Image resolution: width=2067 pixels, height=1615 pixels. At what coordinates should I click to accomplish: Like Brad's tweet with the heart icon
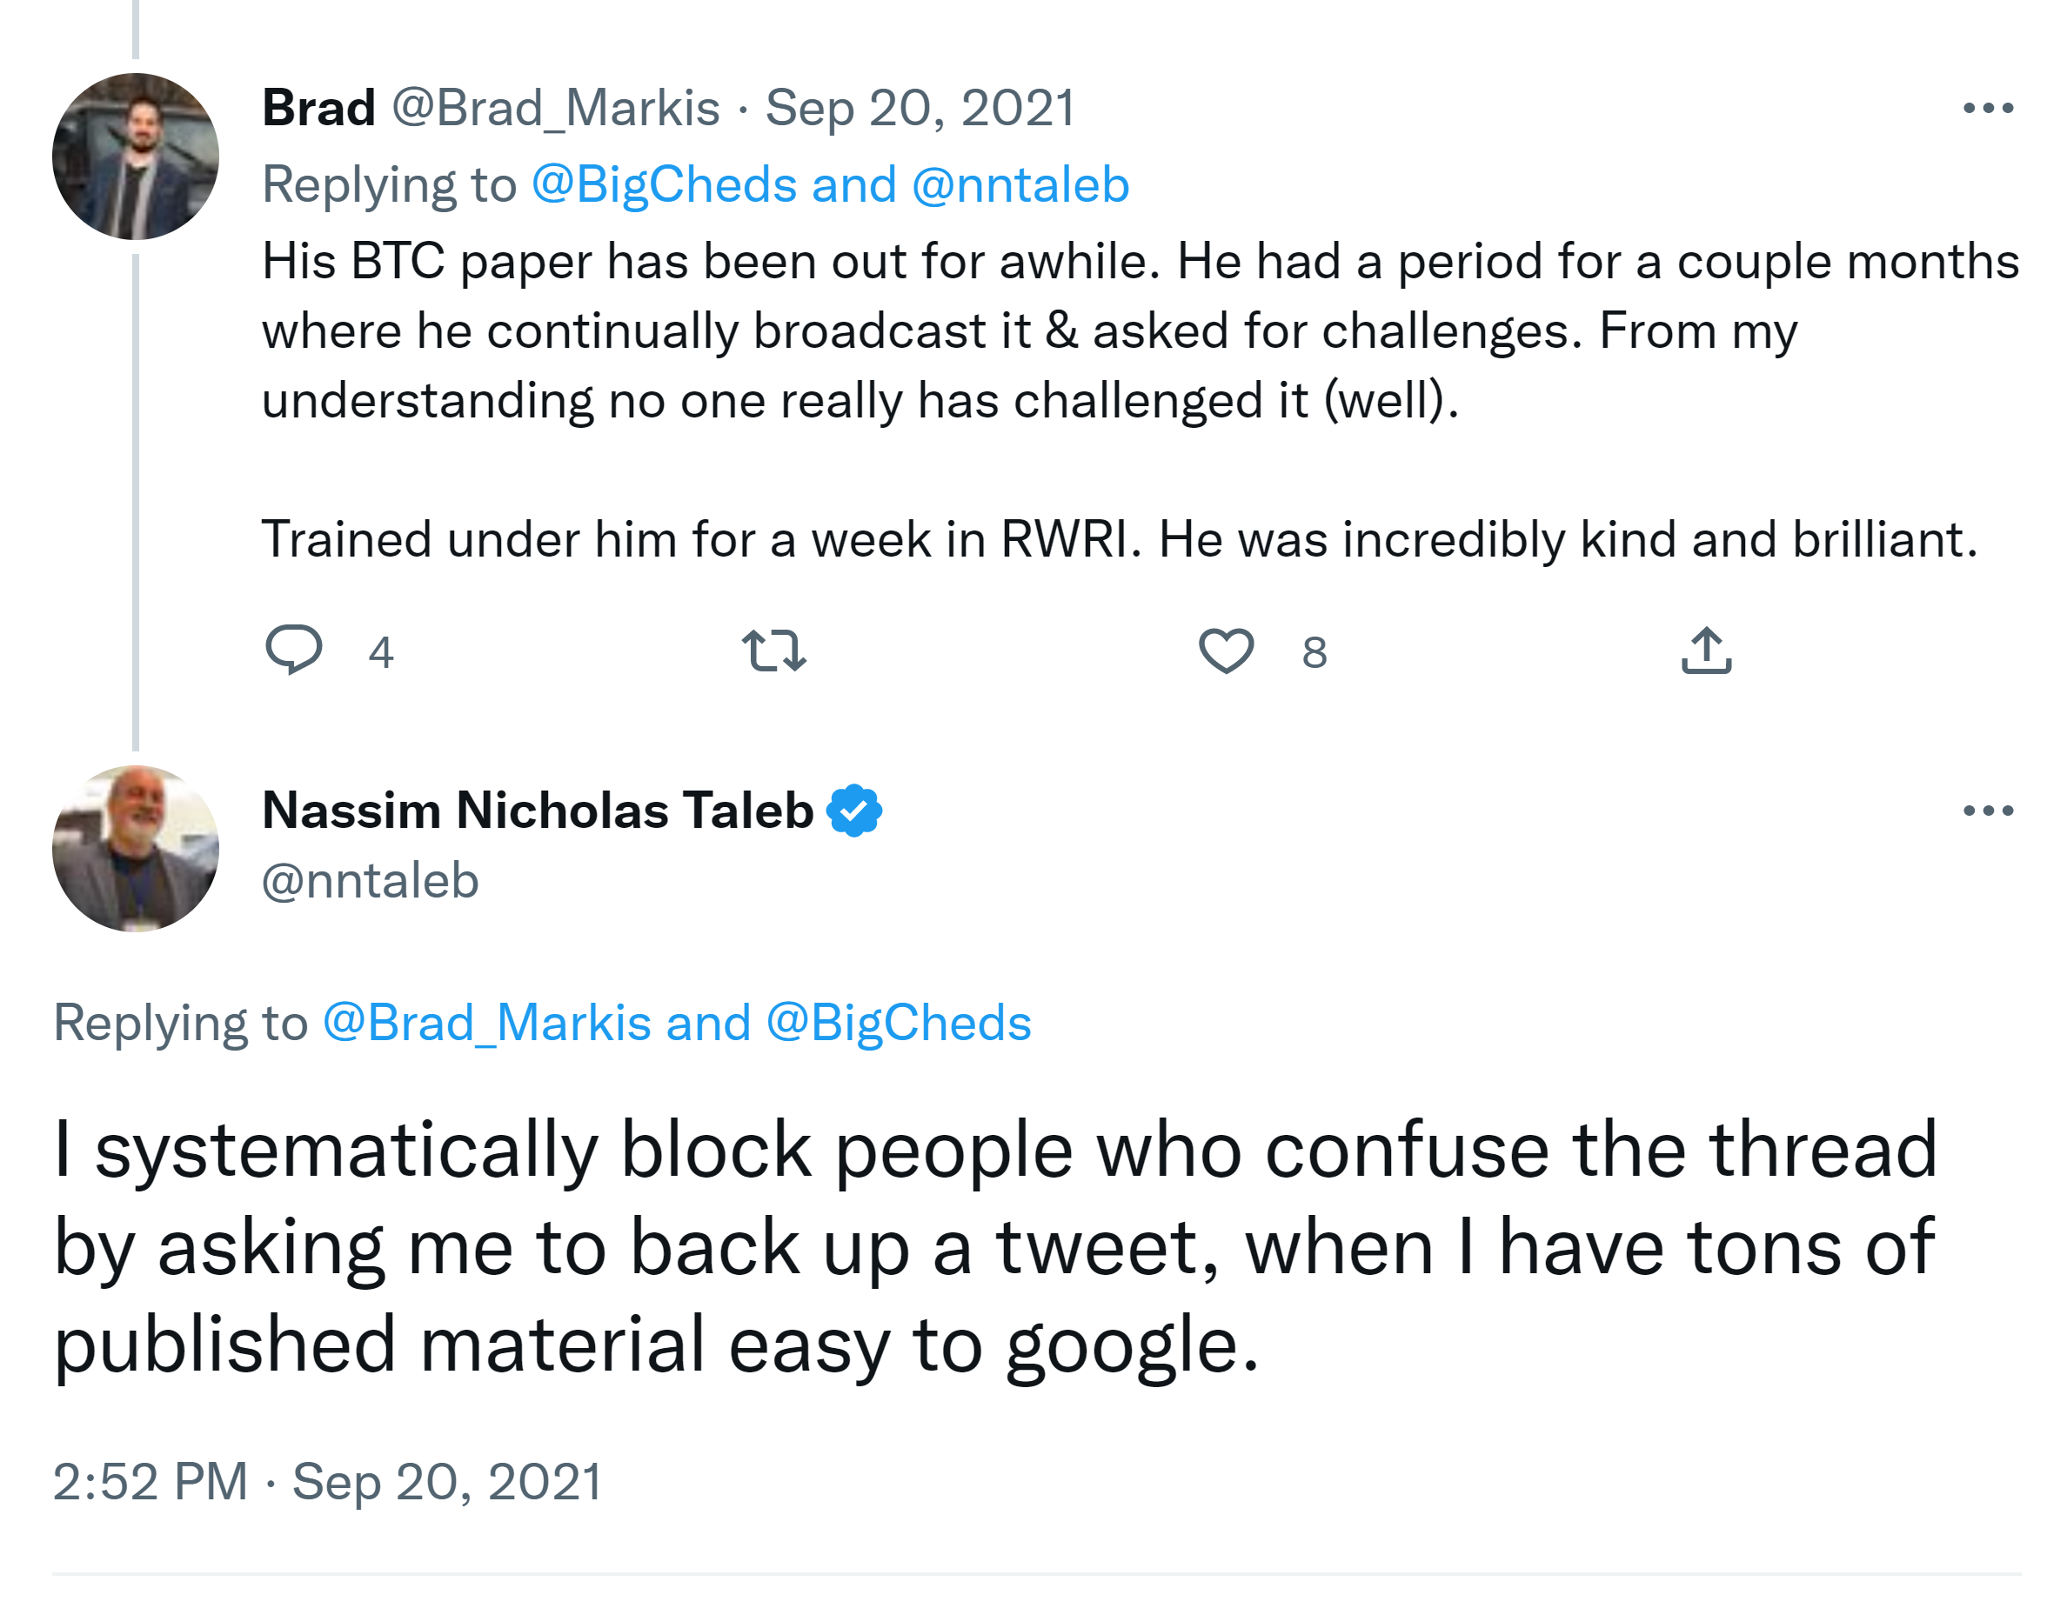tap(1226, 651)
